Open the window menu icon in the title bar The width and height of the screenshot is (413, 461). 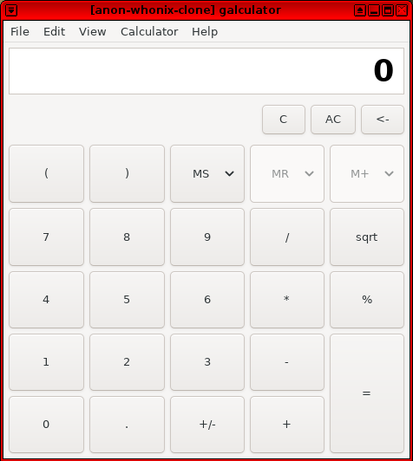pyautogui.click(x=11, y=10)
